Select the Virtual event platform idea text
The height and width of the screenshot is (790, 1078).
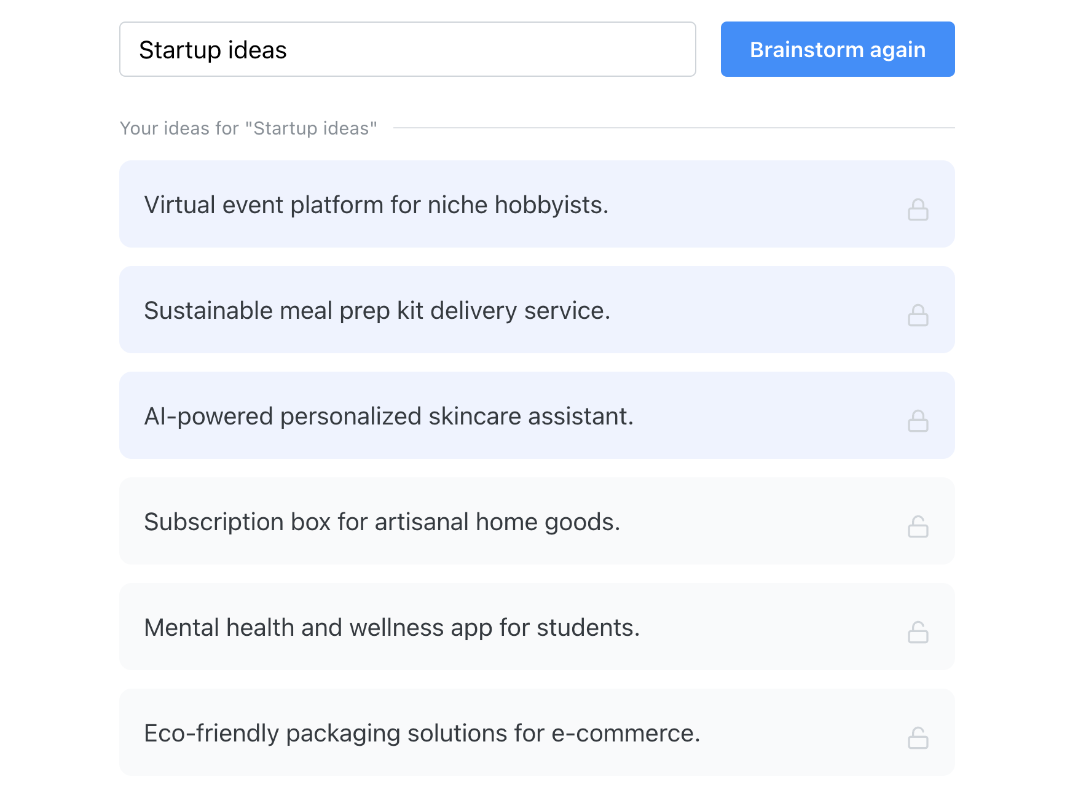(x=376, y=205)
